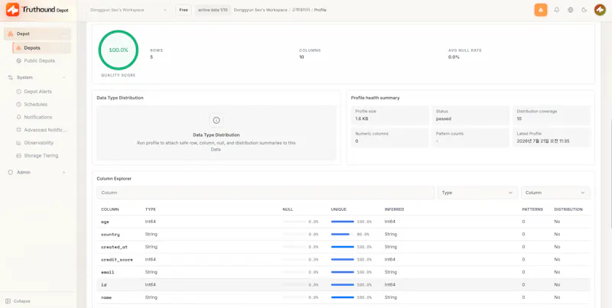
Task: Select Depots in the sidebar
Action: pyautogui.click(x=41, y=48)
